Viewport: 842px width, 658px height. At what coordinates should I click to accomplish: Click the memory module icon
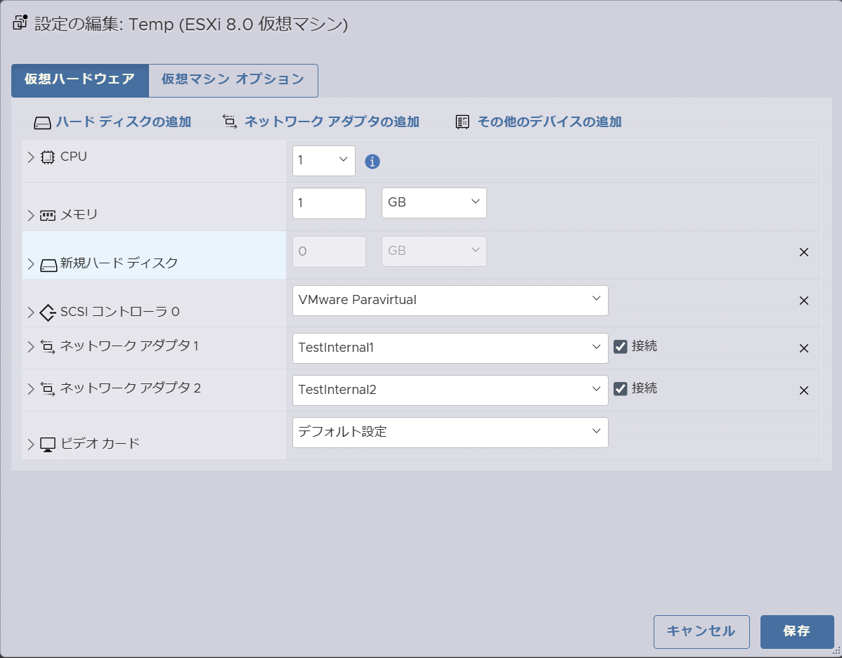coord(48,215)
